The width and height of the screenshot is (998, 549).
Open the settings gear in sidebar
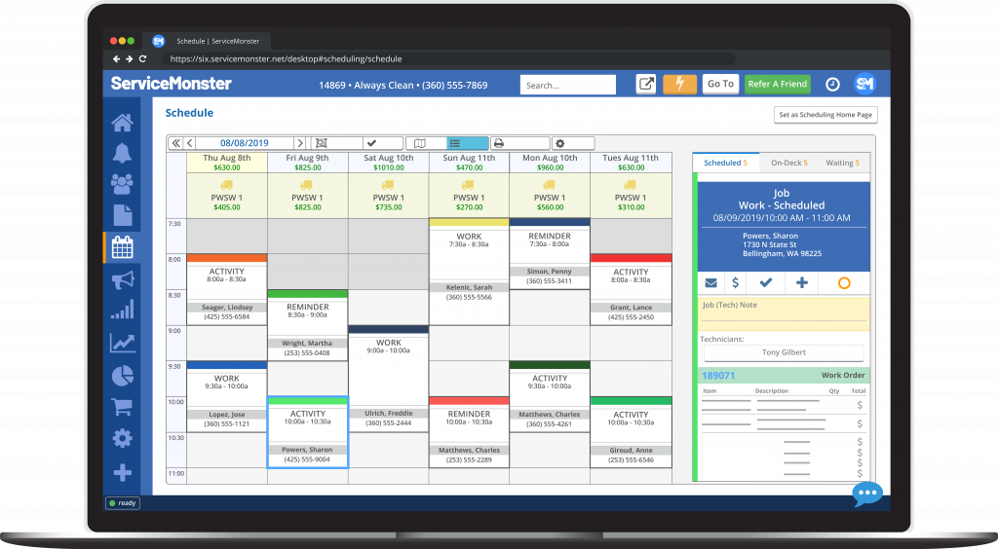coord(122,438)
